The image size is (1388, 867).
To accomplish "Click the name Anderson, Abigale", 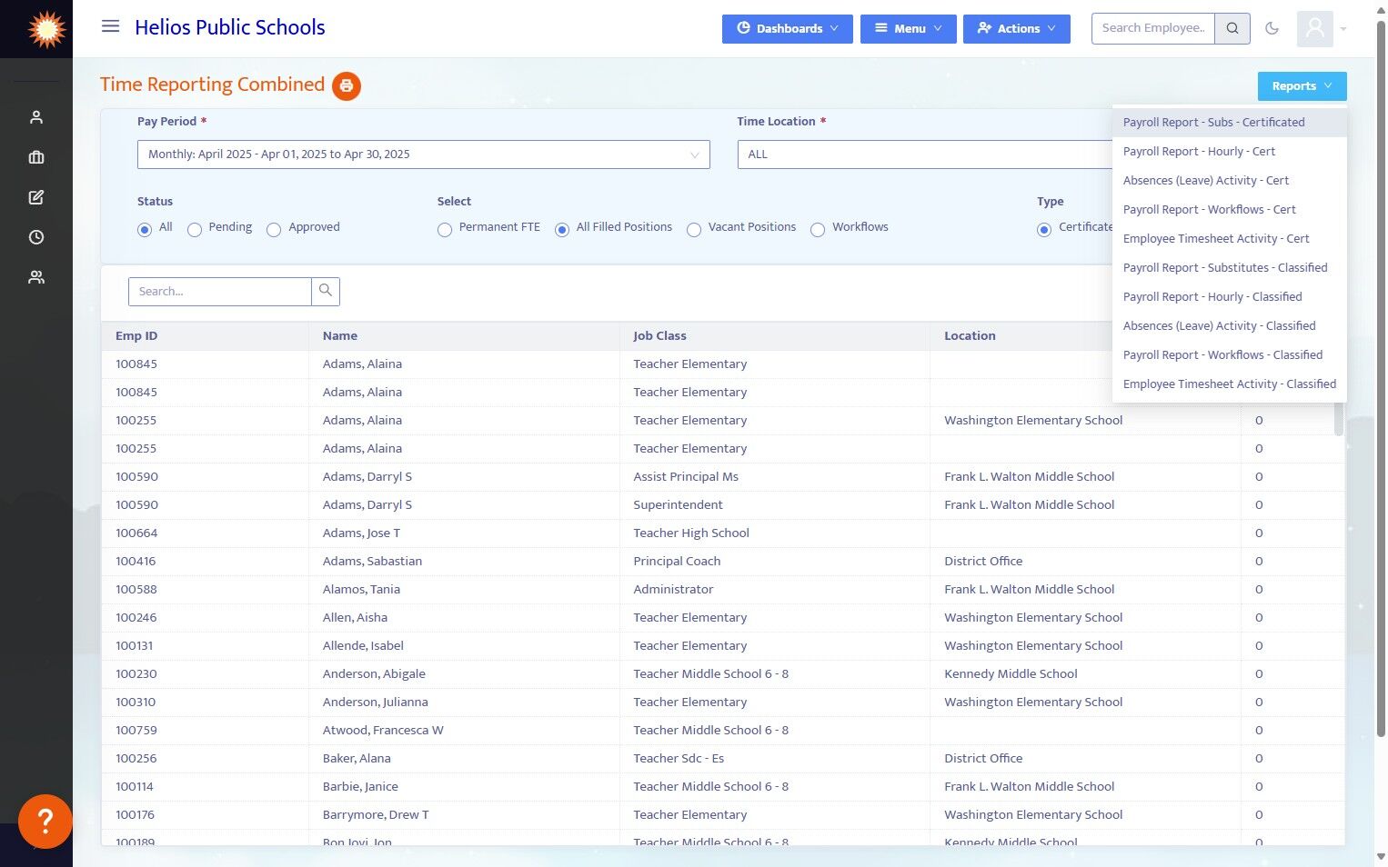I will point(374,674).
